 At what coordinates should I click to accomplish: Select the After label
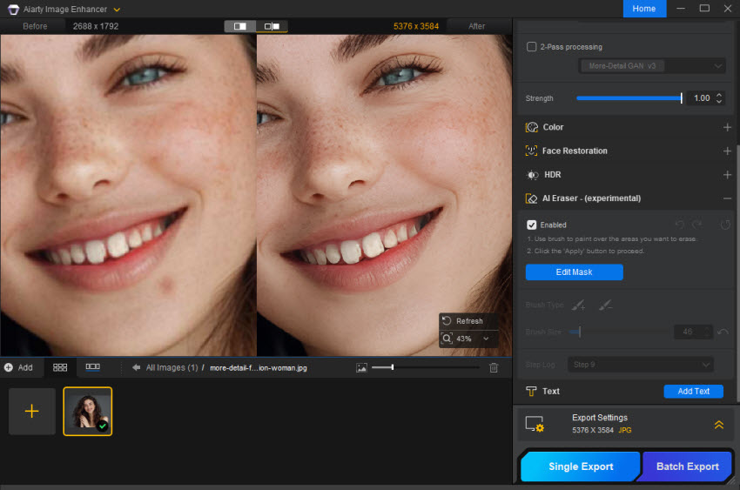[477, 26]
